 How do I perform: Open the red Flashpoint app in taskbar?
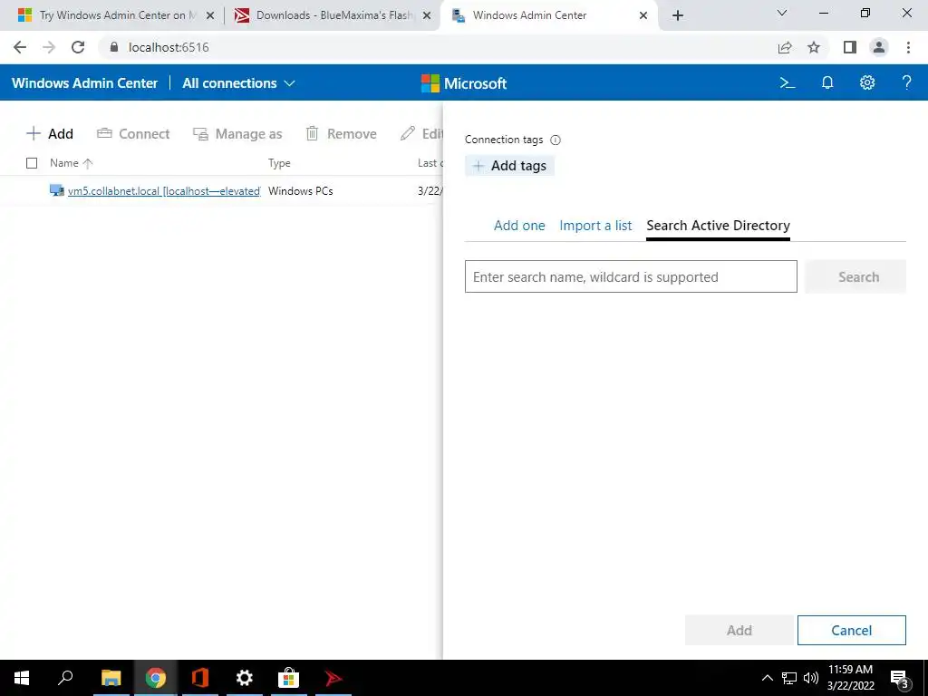[x=333, y=678]
